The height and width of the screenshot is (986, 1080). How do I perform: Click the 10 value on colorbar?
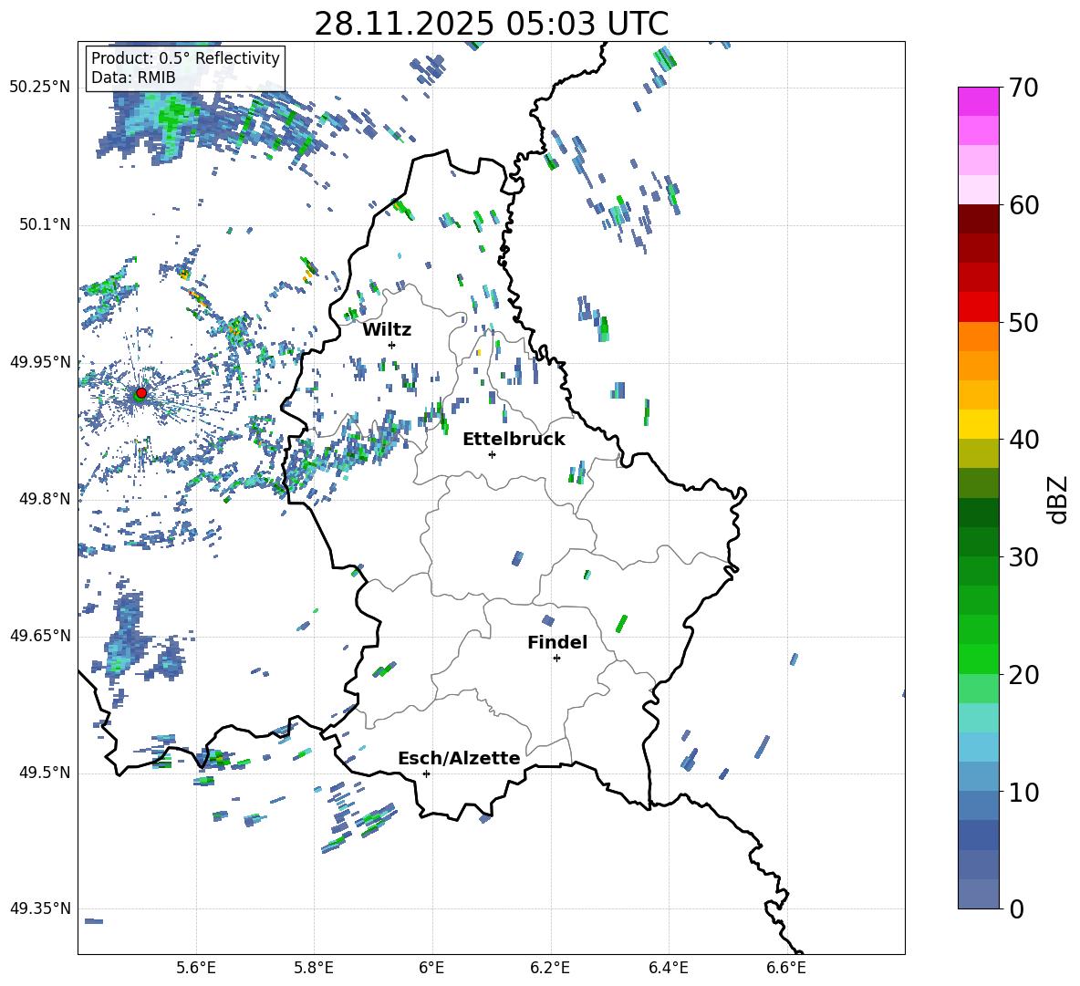[x=1023, y=793]
